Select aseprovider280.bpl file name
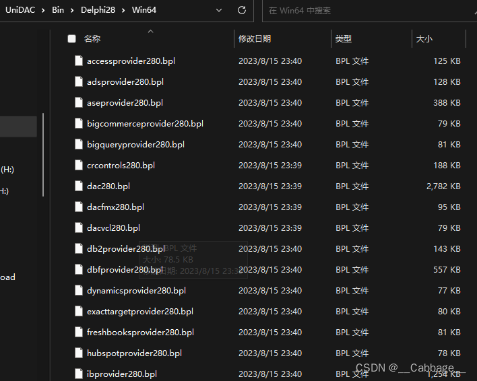The height and width of the screenshot is (381, 477). (x=125, y=103)
